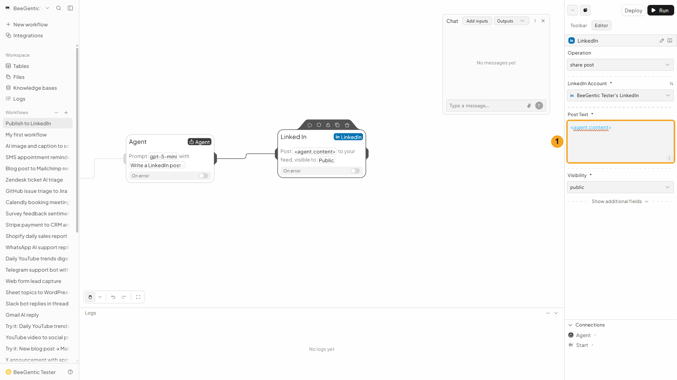Duplicate the LinkedIn node with copy icon
Image resolution: width=677 pixels, height=380 pixels.
click(337, 125)
